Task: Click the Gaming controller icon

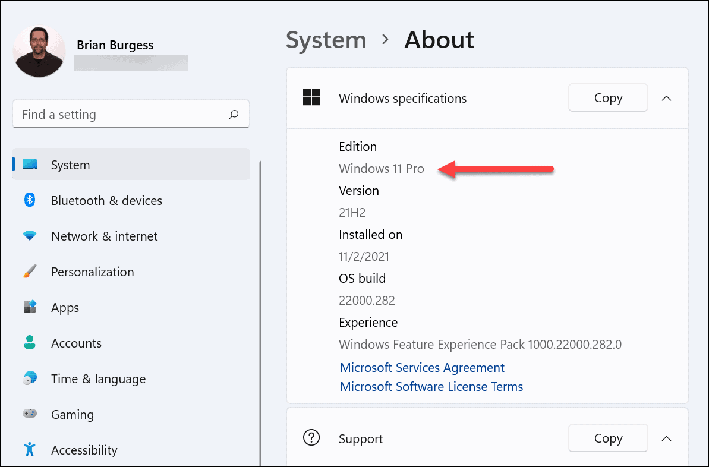Action: (30, 414)
